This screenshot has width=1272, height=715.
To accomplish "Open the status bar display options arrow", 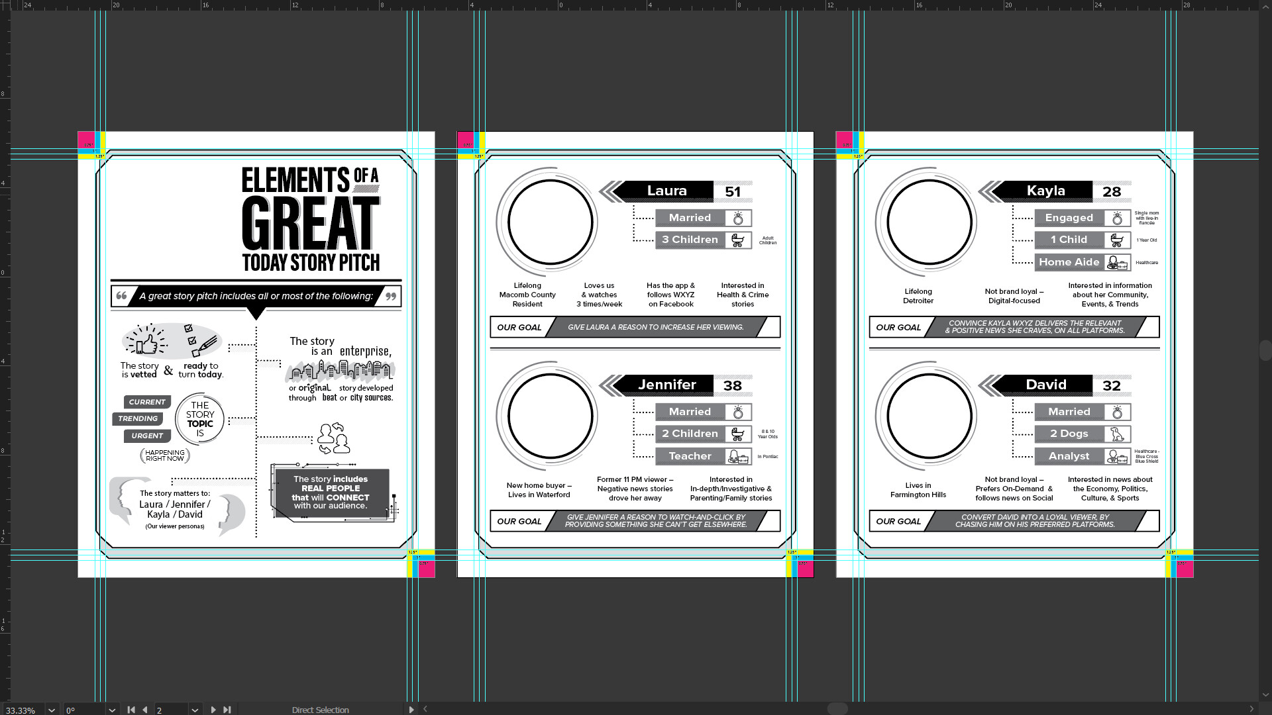I will pyautogui.click(x=411, y=710).
